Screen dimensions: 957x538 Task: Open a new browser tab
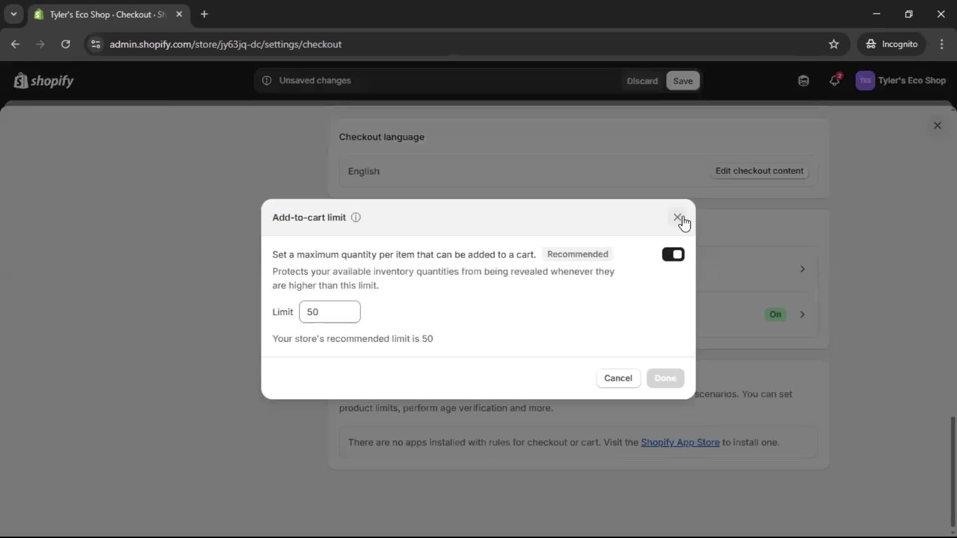click(204, 14)
